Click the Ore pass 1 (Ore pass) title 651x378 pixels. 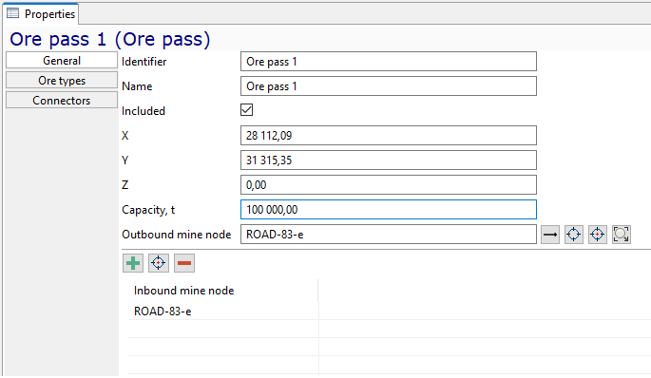(x=110, y=39)
